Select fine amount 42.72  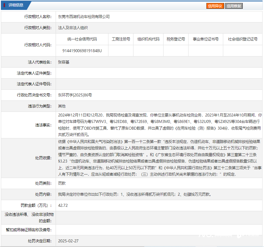pyautogui.click(x=63, y=205)
